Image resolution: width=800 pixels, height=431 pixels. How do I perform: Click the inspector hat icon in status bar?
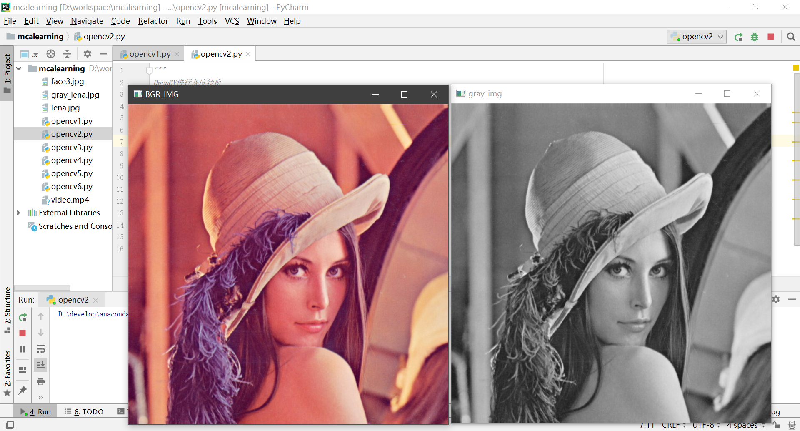pos(792,425)
